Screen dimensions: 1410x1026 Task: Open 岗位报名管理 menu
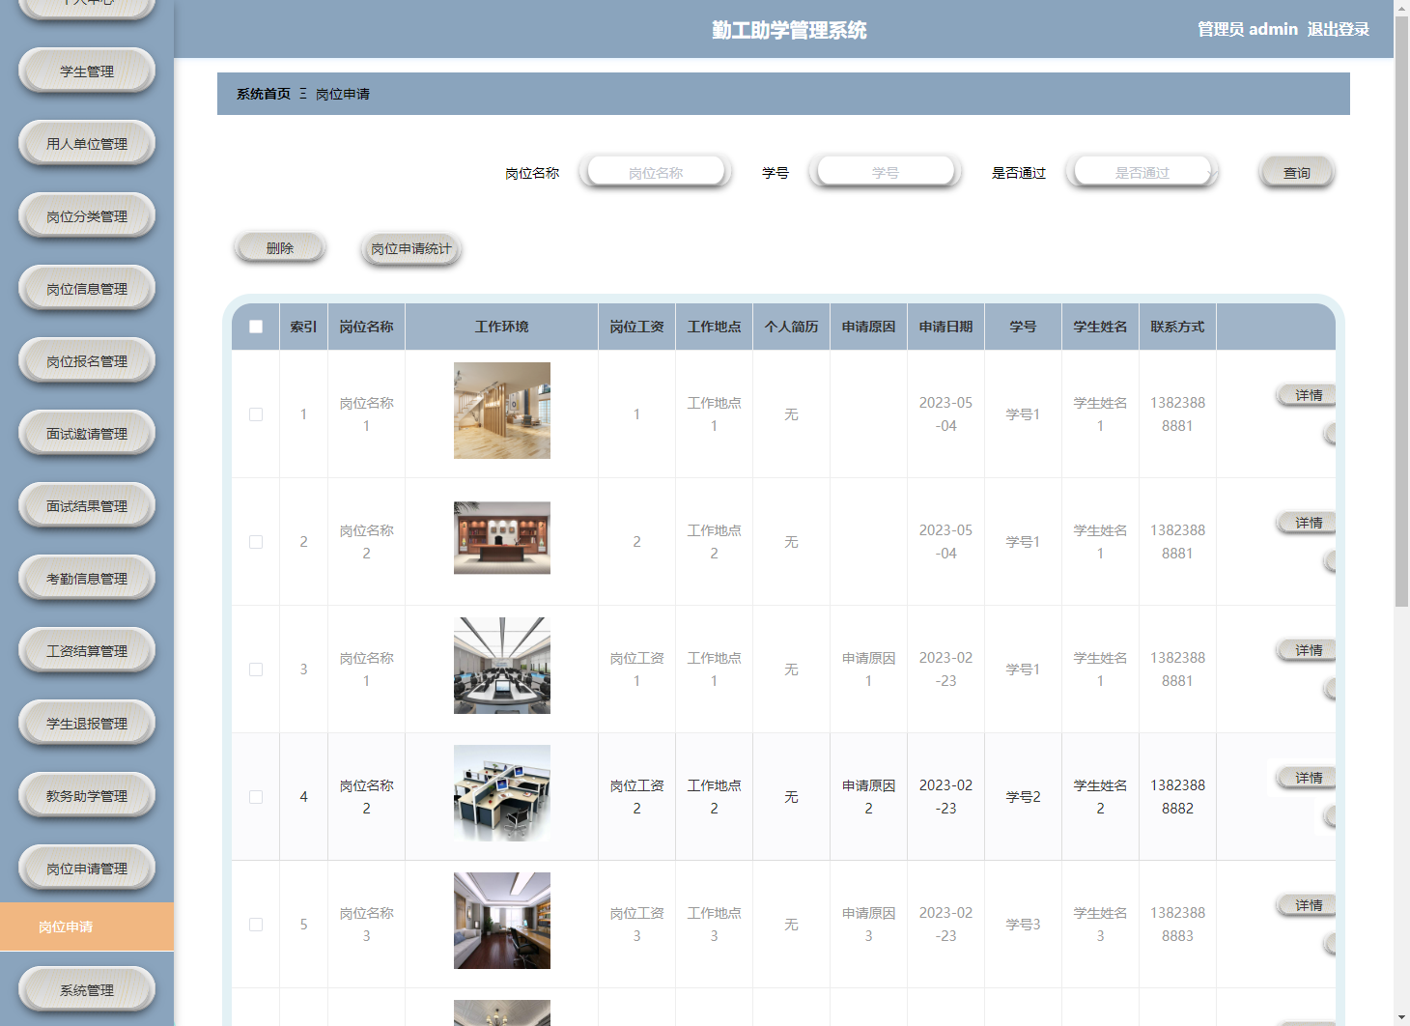(x=87, y=360)
